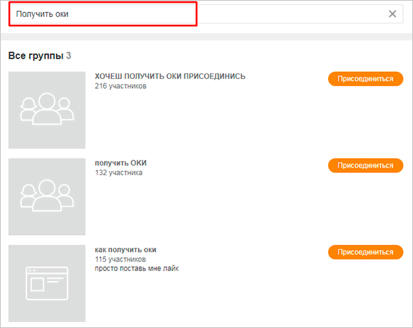Click the просто поставь мне лайк description
Screen dimensions: 413x328
137,269
